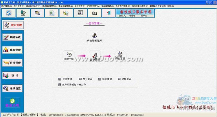Click the open book toolbar icon
Screen dimensions: 217x117
(94, 13)
